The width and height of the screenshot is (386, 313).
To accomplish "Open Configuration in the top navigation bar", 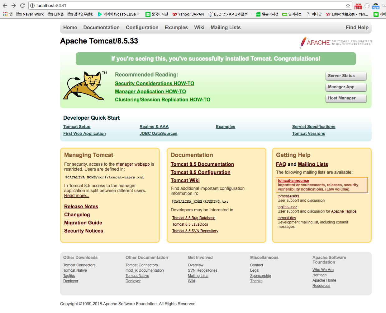I will point(142,27).
